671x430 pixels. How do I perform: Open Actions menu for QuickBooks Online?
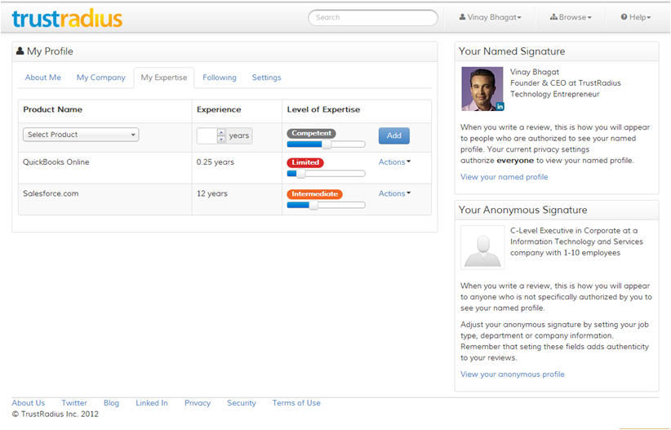coord(394,162)
